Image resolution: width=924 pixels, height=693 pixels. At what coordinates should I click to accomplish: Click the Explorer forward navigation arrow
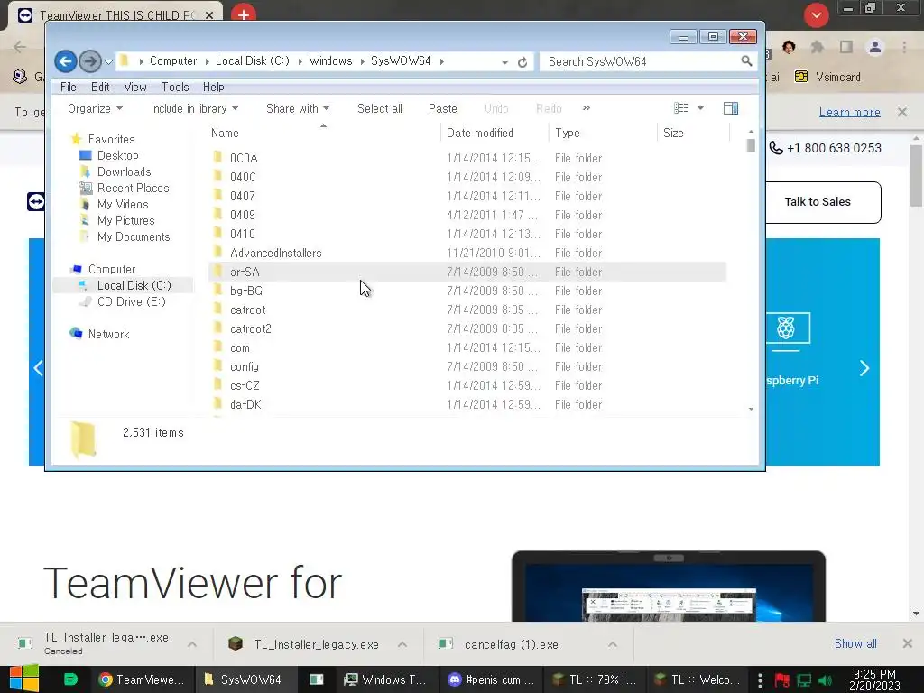[89, 61]
